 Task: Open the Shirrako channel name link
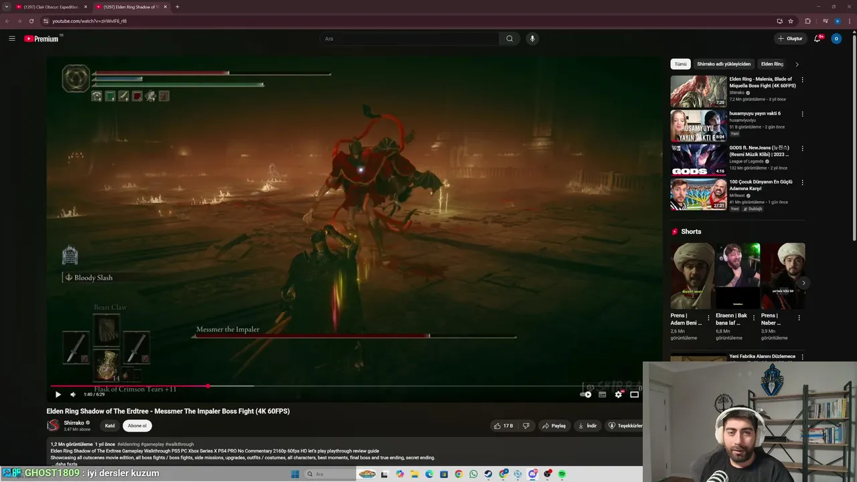coord(74,423)
